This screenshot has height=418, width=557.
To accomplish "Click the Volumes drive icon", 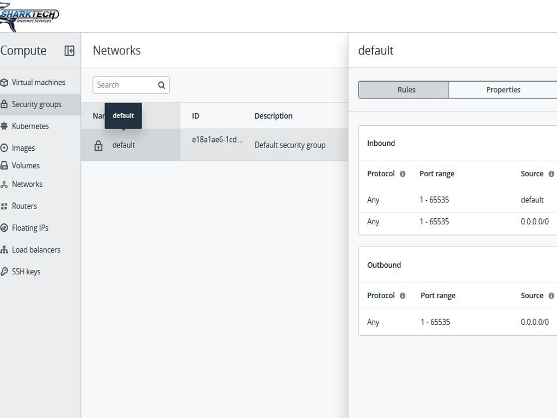I will [4, 165].
